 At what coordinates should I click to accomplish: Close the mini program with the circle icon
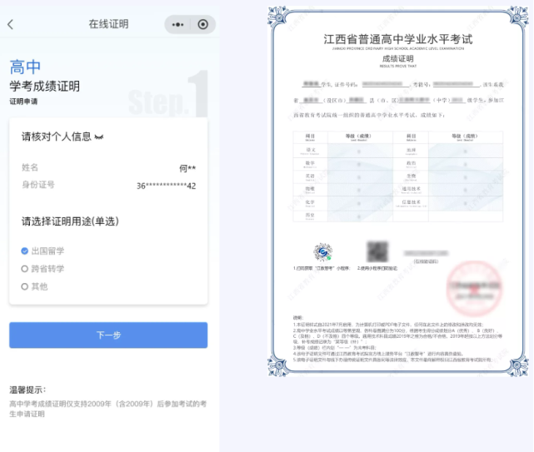pos(203,24)
